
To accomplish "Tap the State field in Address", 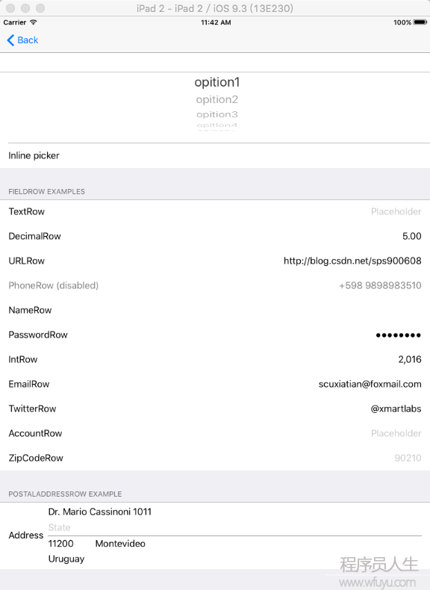I will [x=234, y=527].
